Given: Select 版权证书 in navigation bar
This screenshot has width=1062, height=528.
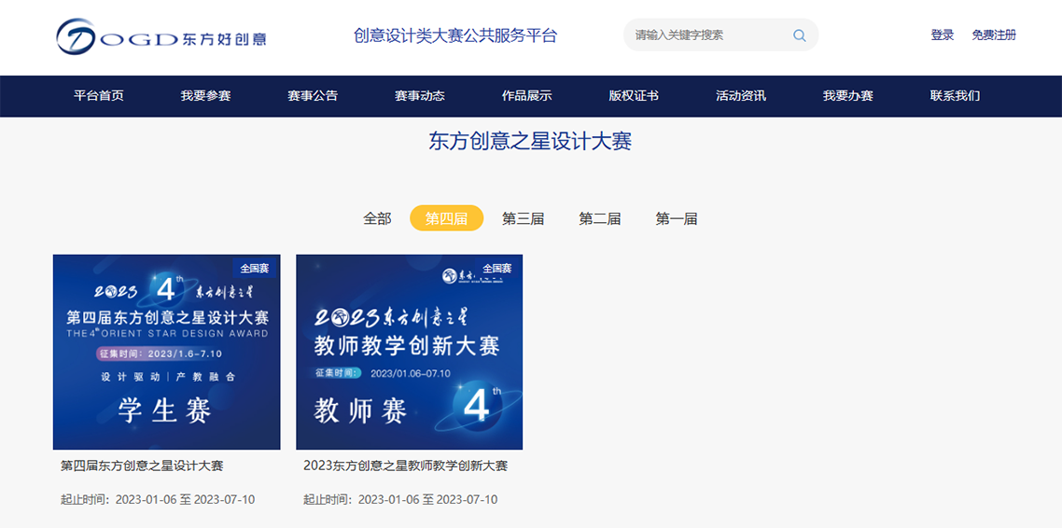Looking at the screenshot, I should tap(634, 96).
